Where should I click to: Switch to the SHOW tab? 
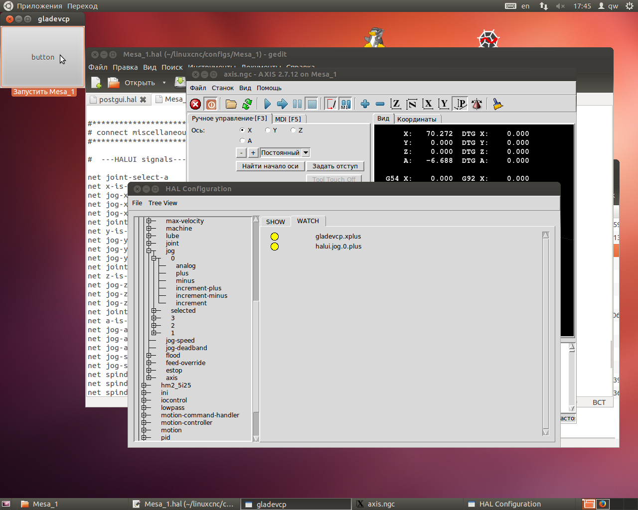point(275,222)
